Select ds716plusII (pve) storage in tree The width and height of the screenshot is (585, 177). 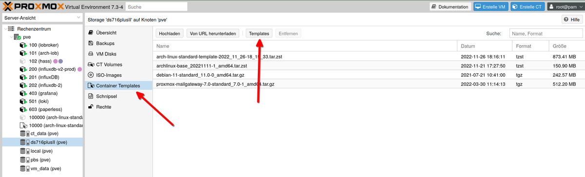[x=42, y=143]
